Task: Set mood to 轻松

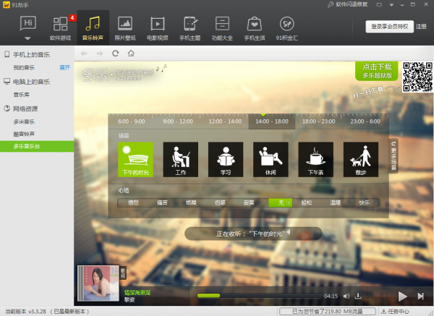Action: coord(307,202)
